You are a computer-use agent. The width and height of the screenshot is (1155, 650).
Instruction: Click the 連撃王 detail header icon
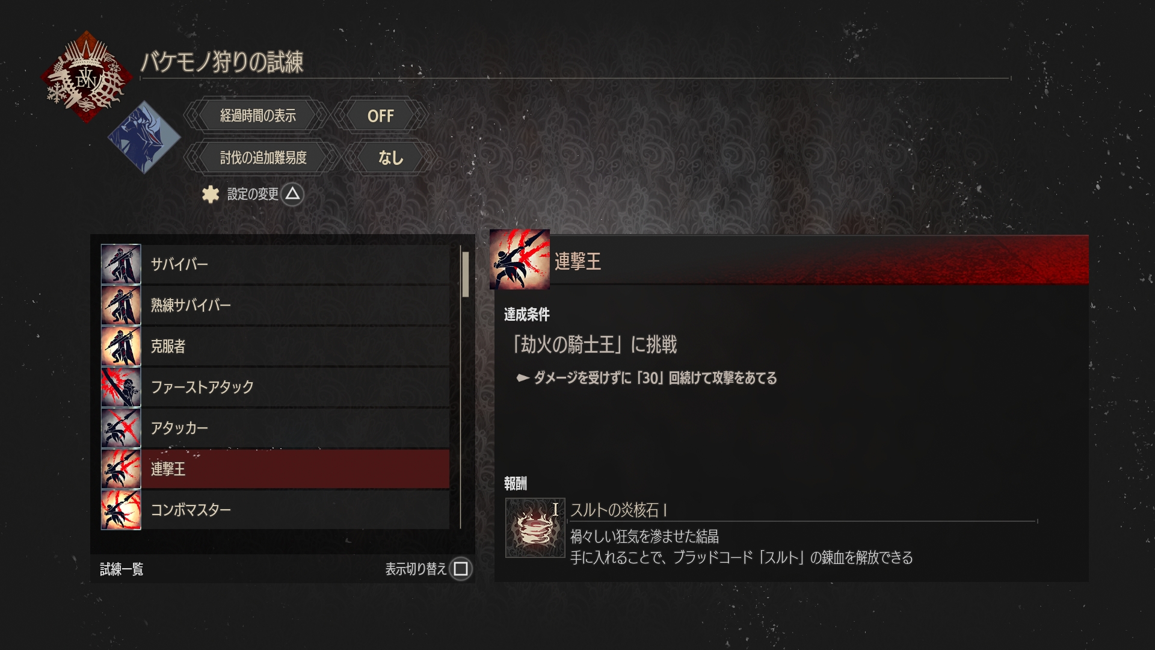520,259
